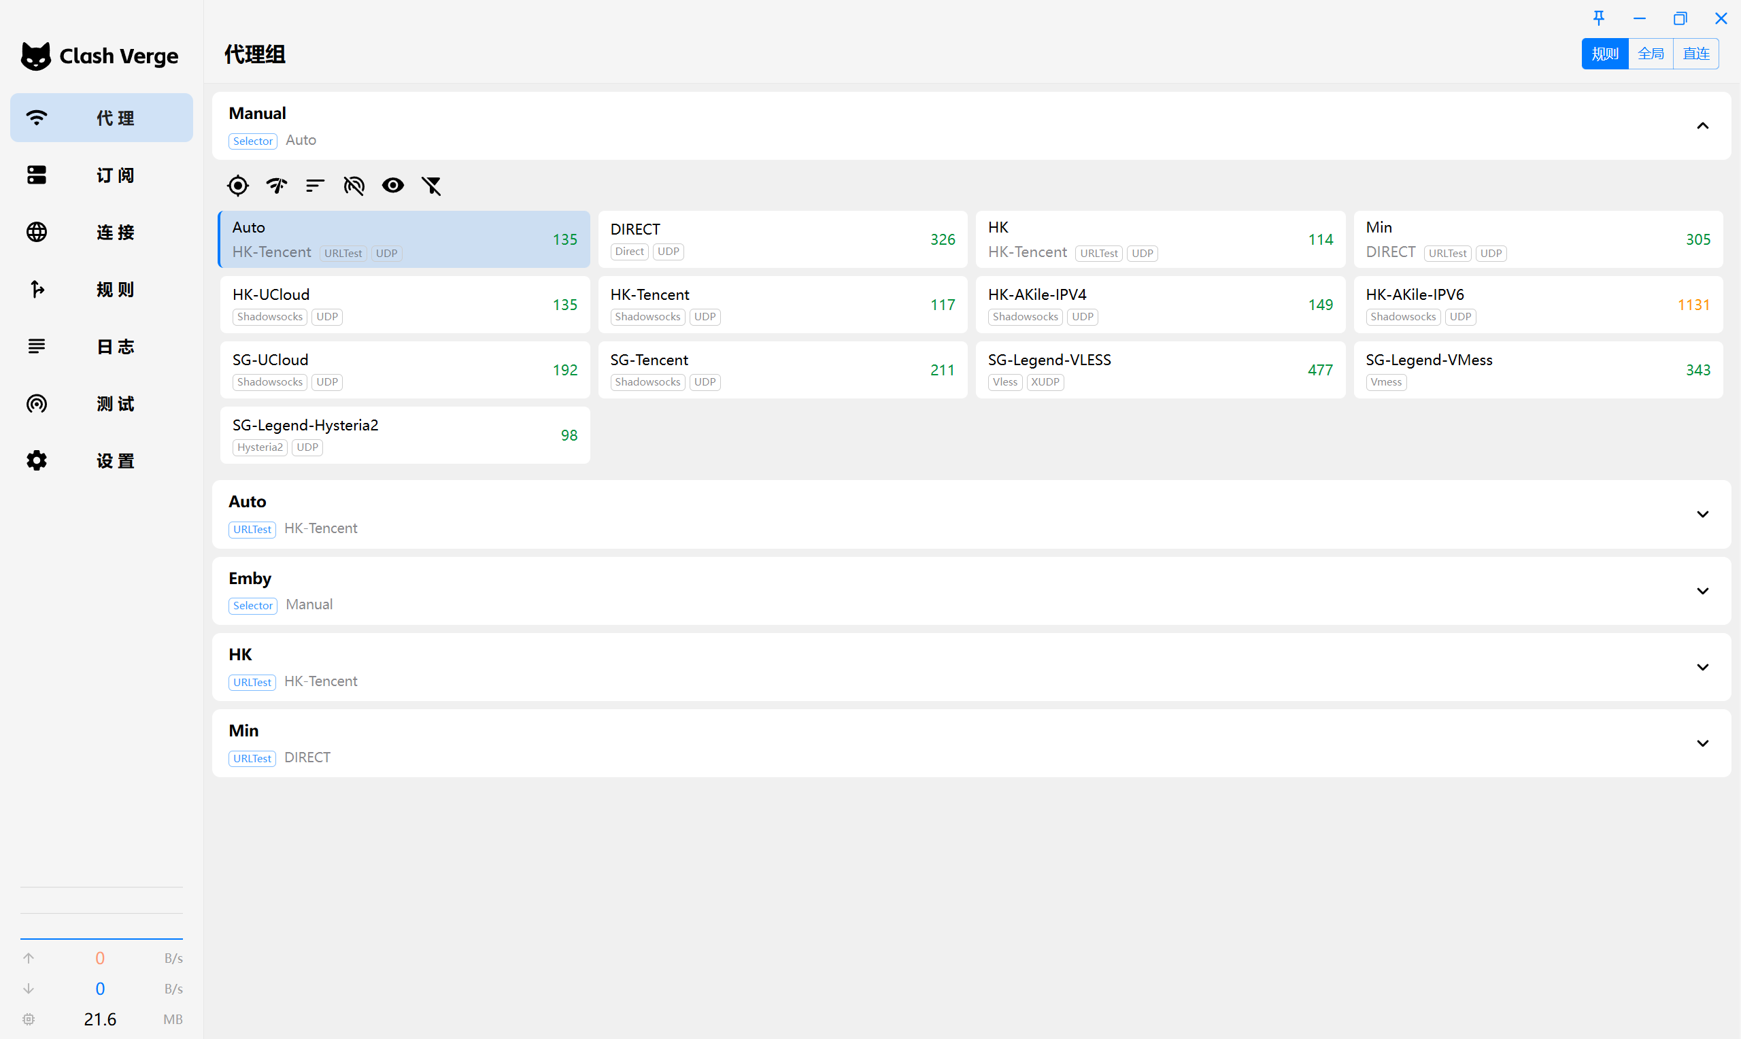Open the 连接 connections globe icon
The image size is (1741, 1039).
[37, 232]
